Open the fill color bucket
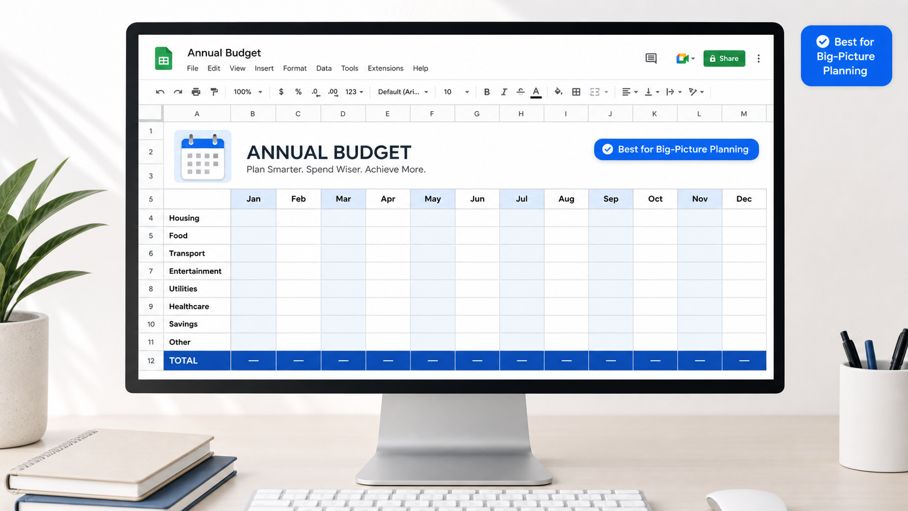908x511 pixels. [x=558, y=92]
